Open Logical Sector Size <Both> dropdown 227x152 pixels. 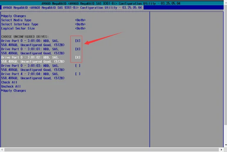[80, 28]
